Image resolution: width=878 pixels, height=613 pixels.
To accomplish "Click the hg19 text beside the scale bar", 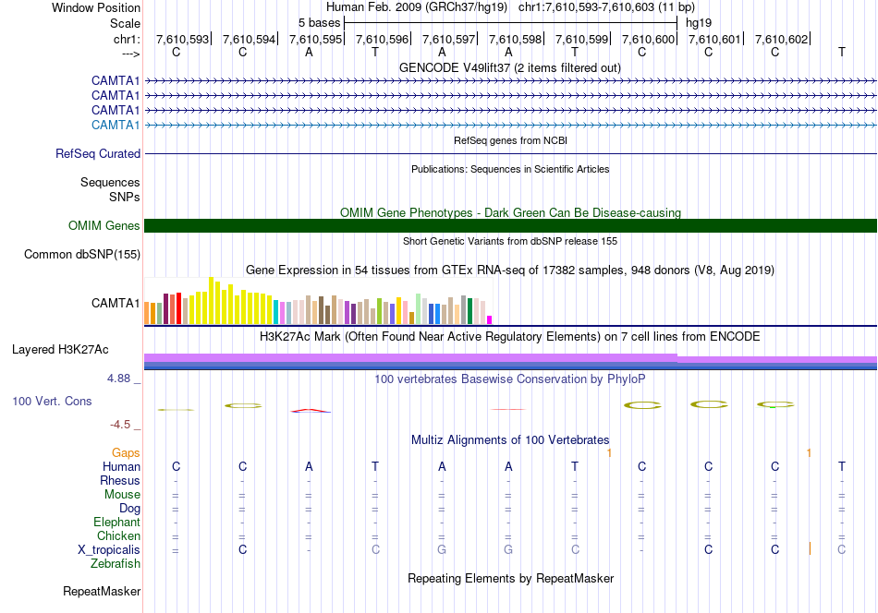I will (699, 23).
